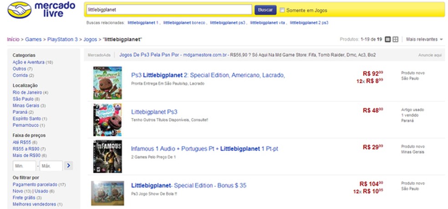
Task: Click the '1 vendido' text
Action: pos(410,115)
